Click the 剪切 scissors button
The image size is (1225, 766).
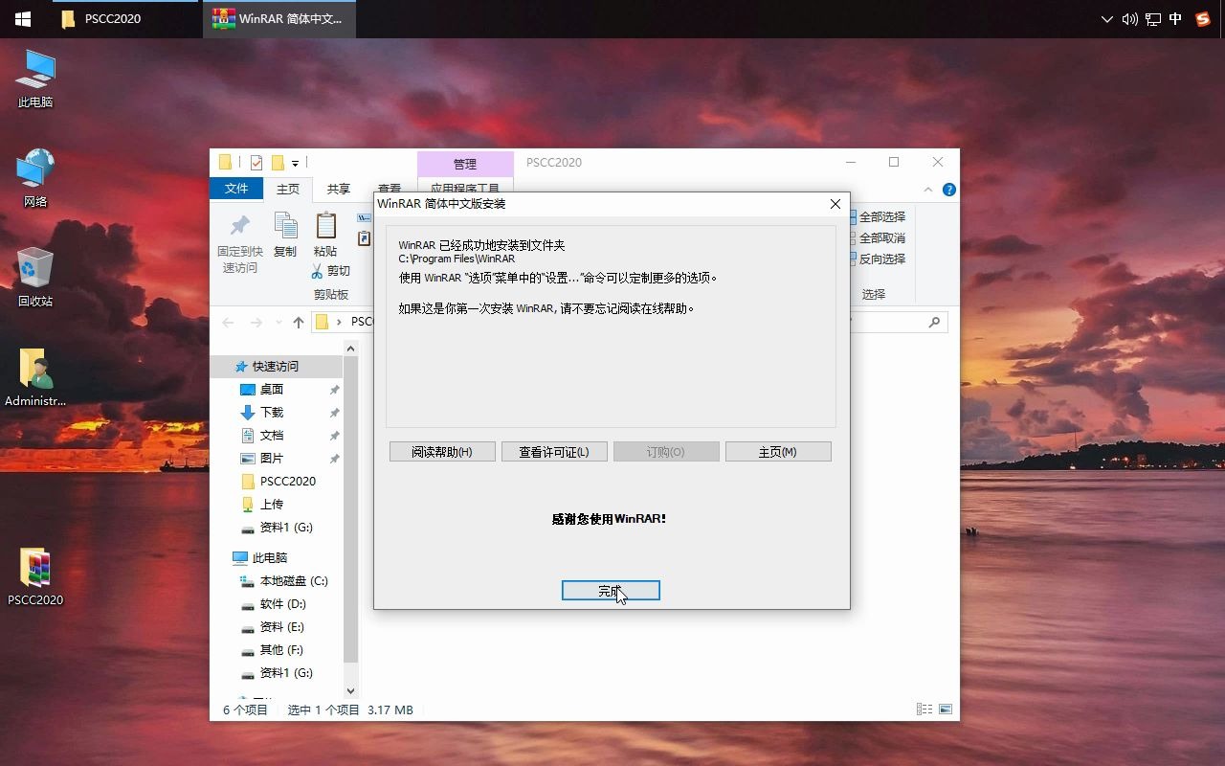point(331,271)
